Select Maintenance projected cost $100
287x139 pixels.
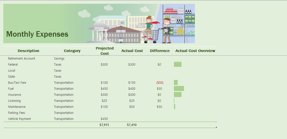point(104,107)
